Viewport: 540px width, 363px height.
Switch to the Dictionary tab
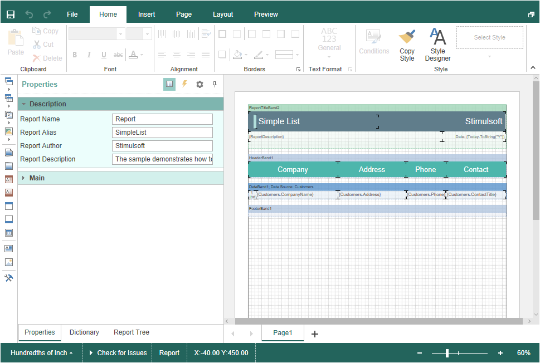click(x=84, y=332)
